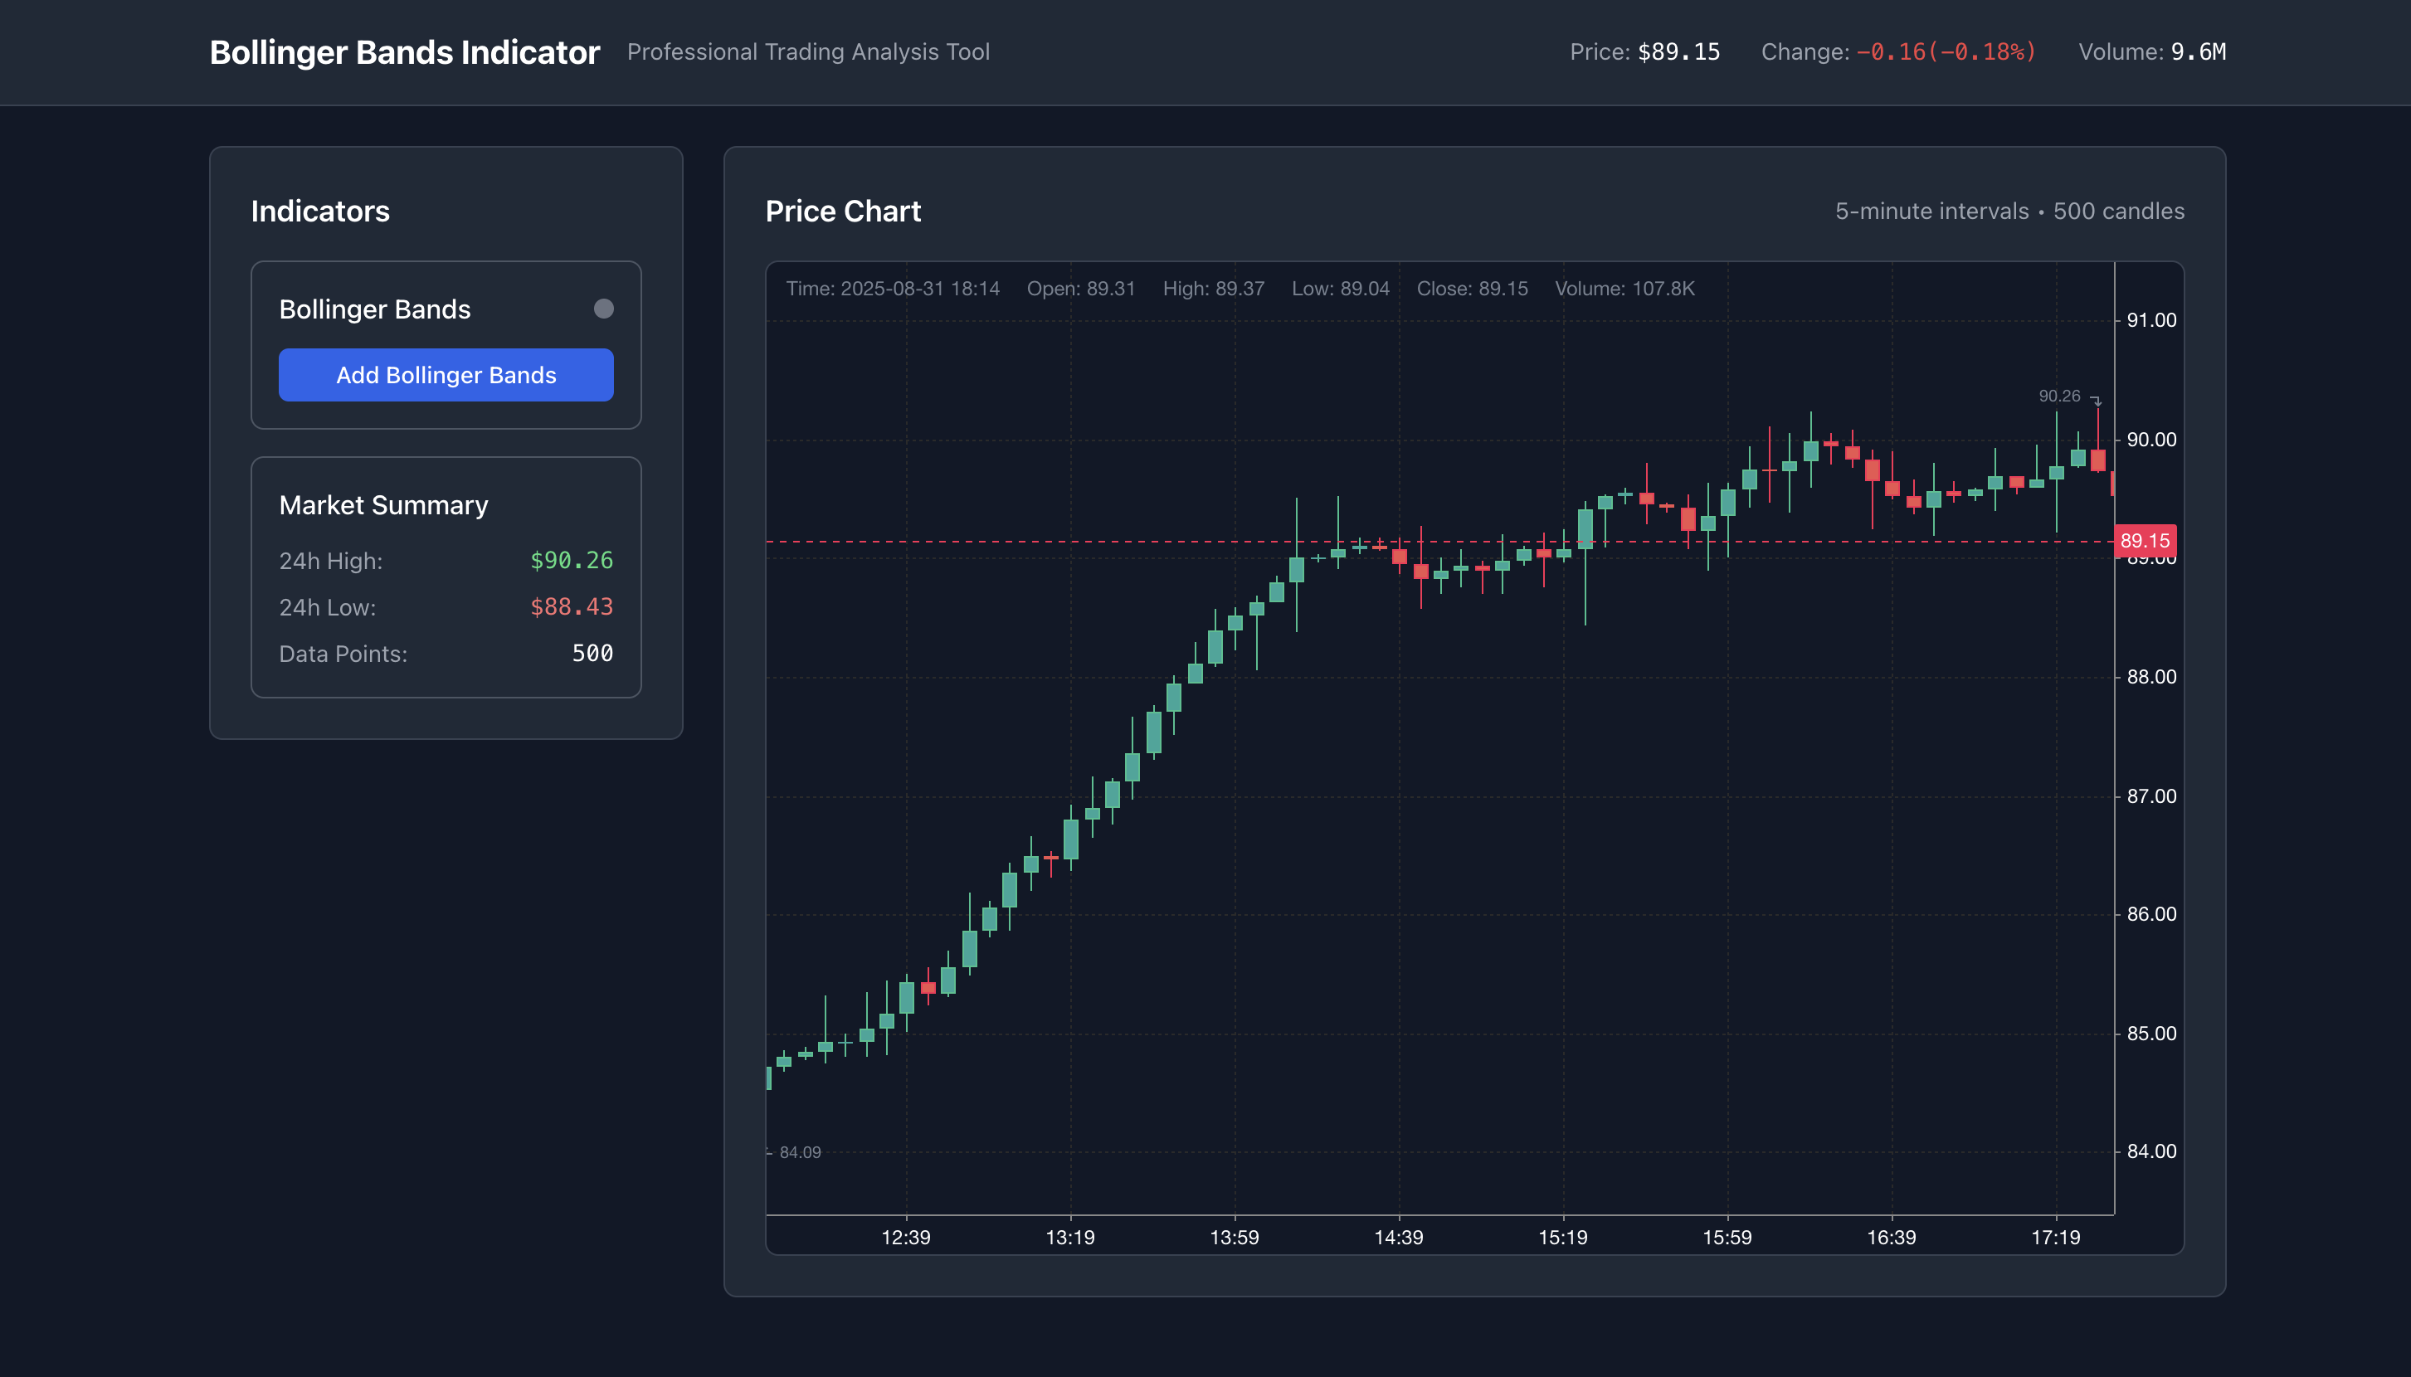
Task: Click the Bollinger Bands Indicator title
Action: (x=404, y=52)
